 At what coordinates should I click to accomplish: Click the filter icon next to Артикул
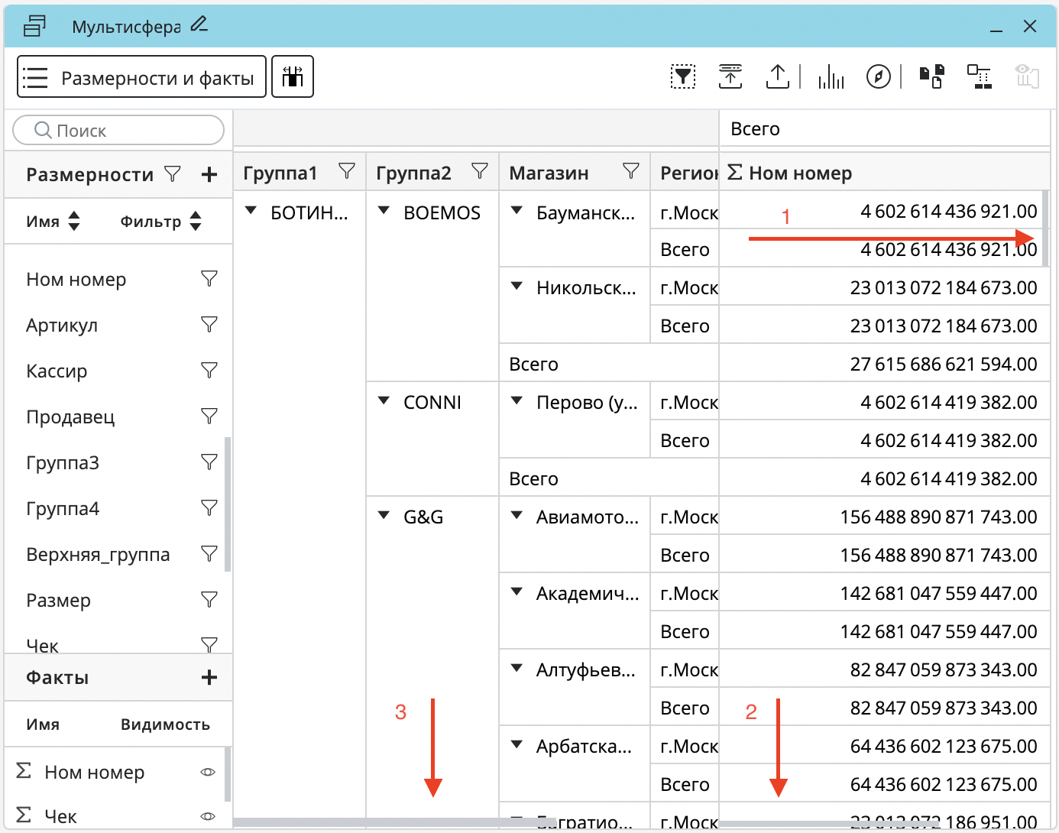[x=209, y=325]
